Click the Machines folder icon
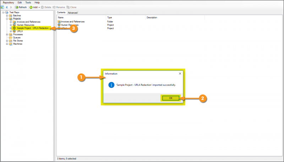Screen dimensions: 284x162 (11, 44)
